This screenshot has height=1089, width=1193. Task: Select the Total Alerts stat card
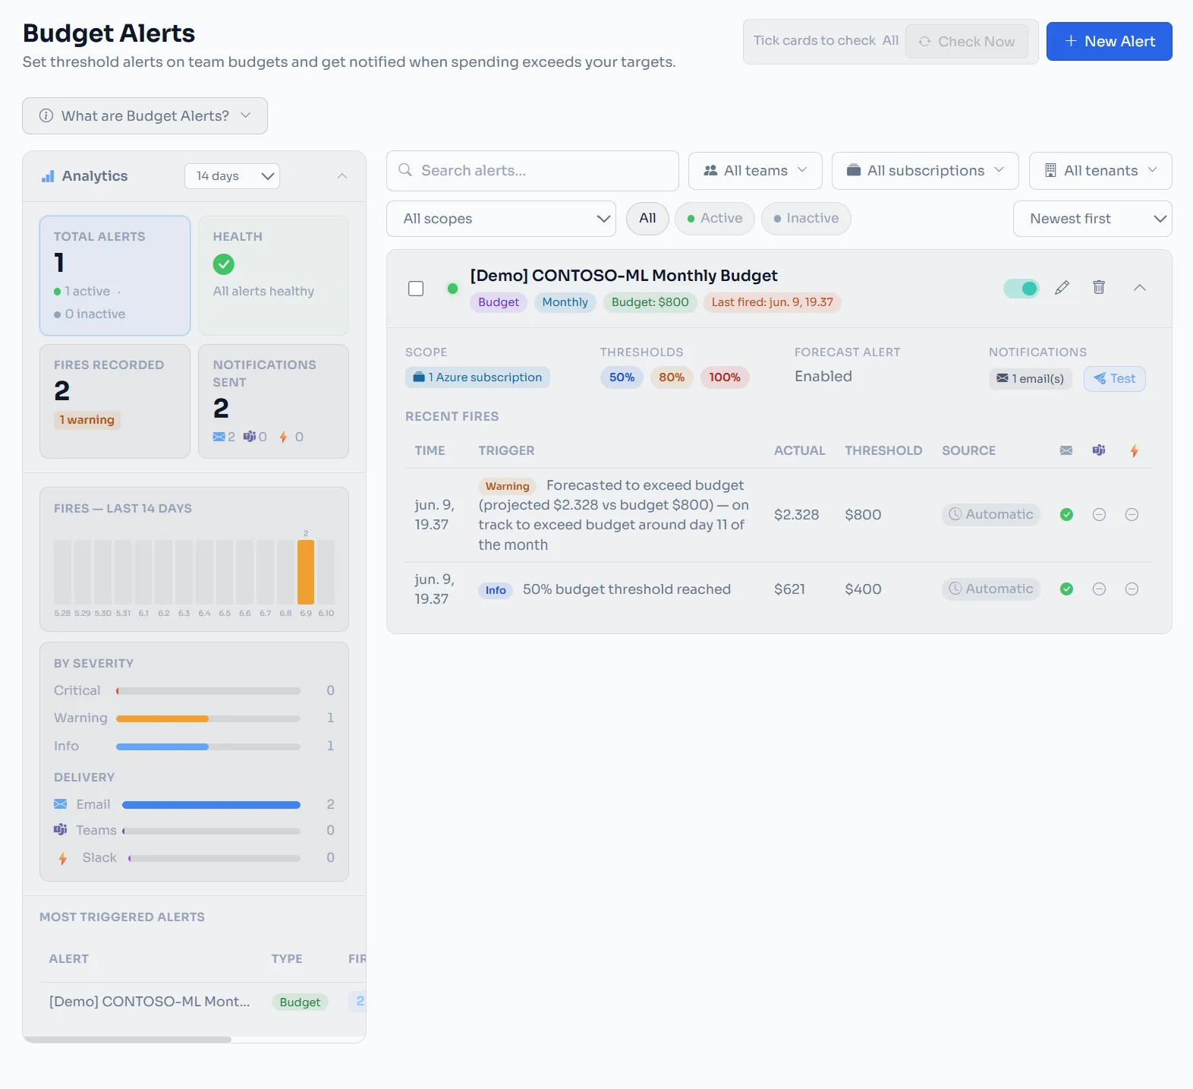(x=115, y=276)
